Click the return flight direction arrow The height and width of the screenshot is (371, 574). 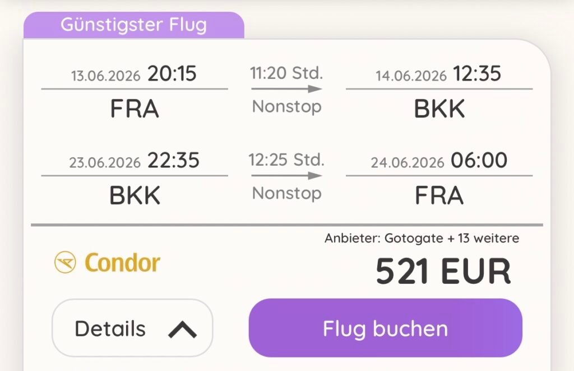click(x=286, y=176)
